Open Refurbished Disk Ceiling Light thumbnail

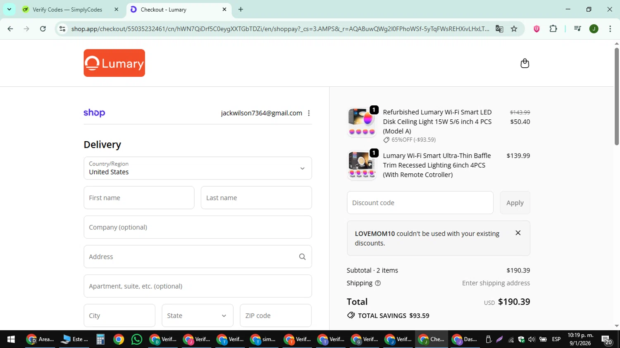pos(362,122)
